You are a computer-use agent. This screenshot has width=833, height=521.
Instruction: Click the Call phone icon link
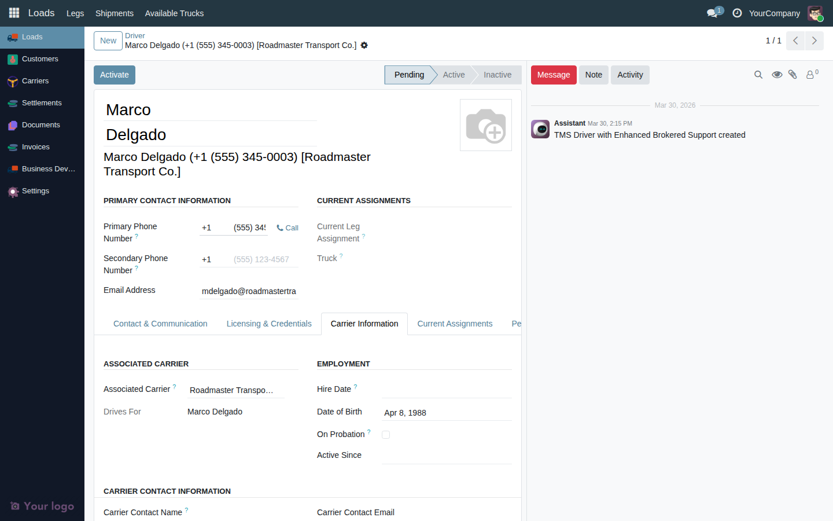(x=288, y=228)
